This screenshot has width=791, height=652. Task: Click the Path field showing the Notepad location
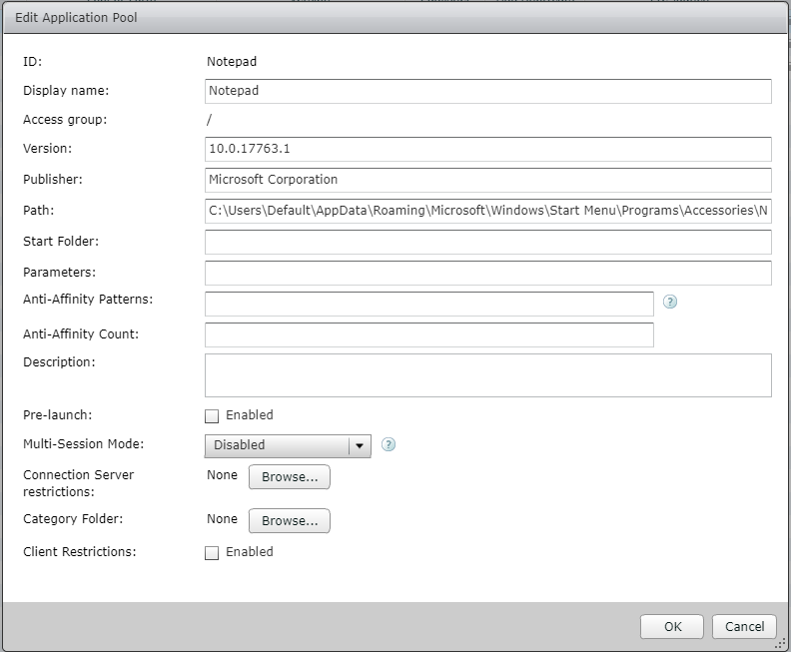[487, 211]
